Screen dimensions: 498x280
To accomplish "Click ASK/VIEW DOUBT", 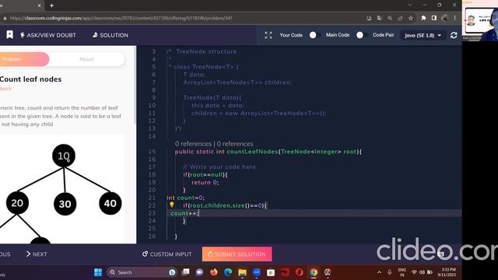I will click(x=48, y=35).
